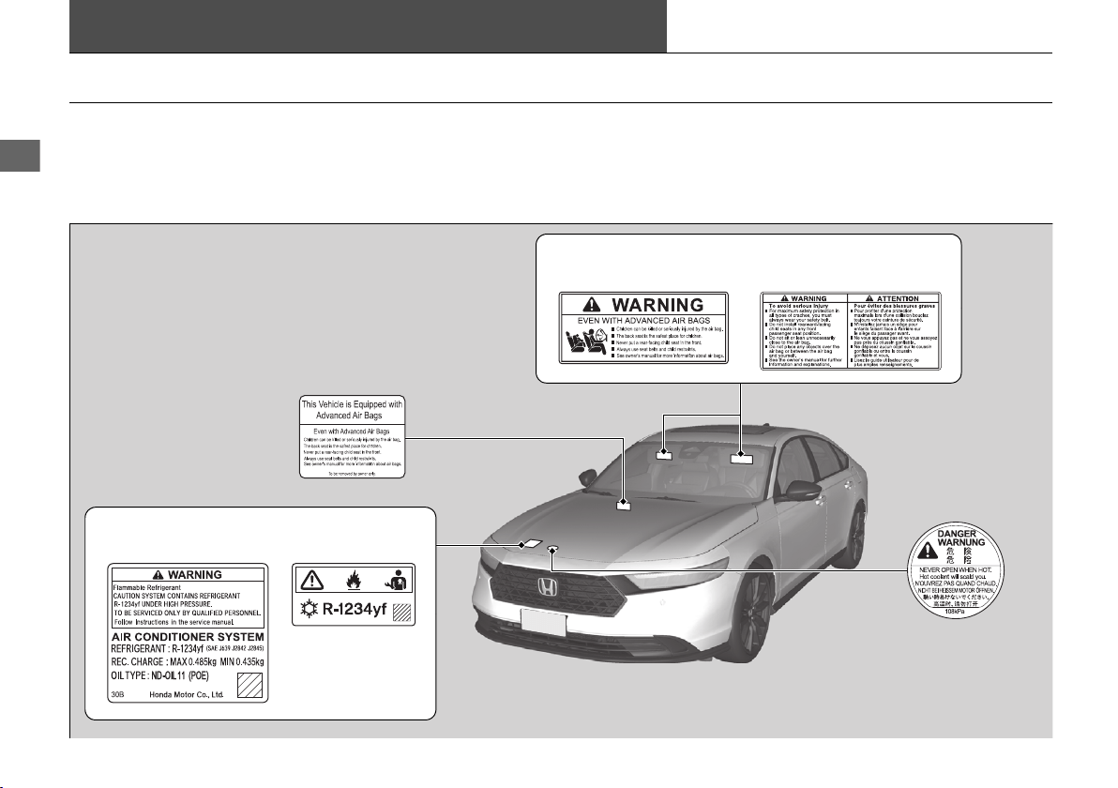Click the Honda emblem on the front grille
Image resolution: width=1118 pixels, height=788 pixels.
point(547,587)
